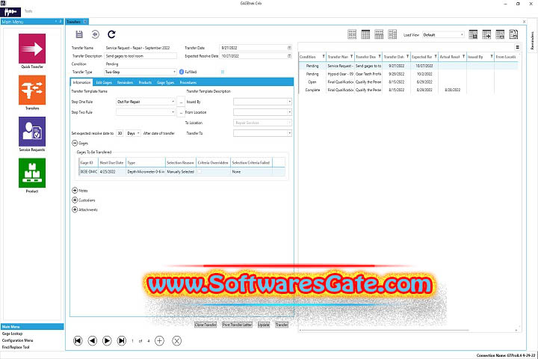This screenshot has width=538, height=359.
Task: Click the grid print icon
Action: [x=500, y=34]
